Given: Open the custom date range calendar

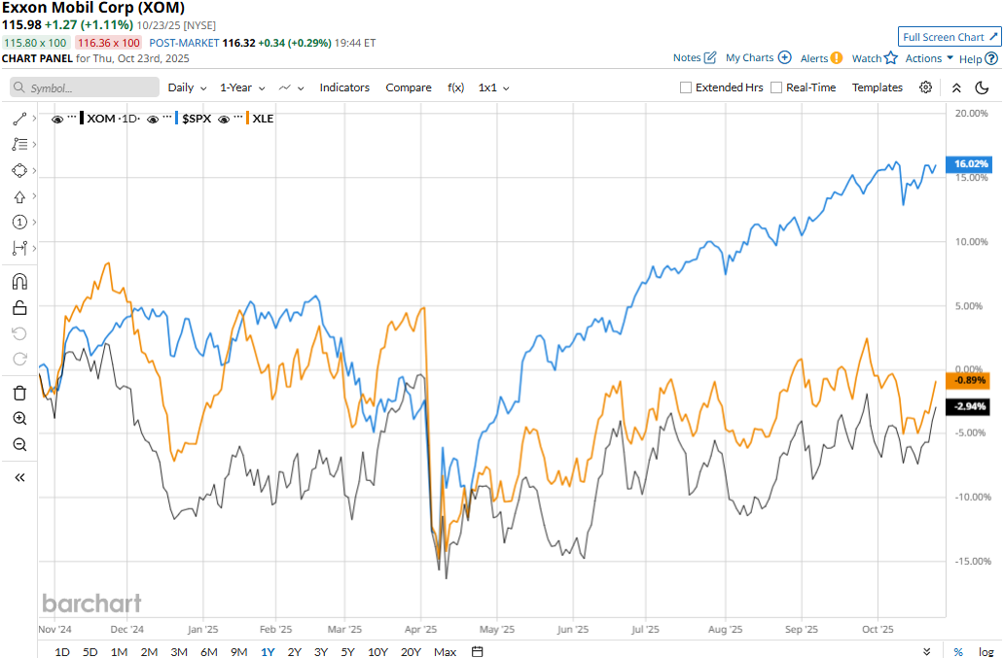Looking at the screenshot, I should tap(477, 651).
